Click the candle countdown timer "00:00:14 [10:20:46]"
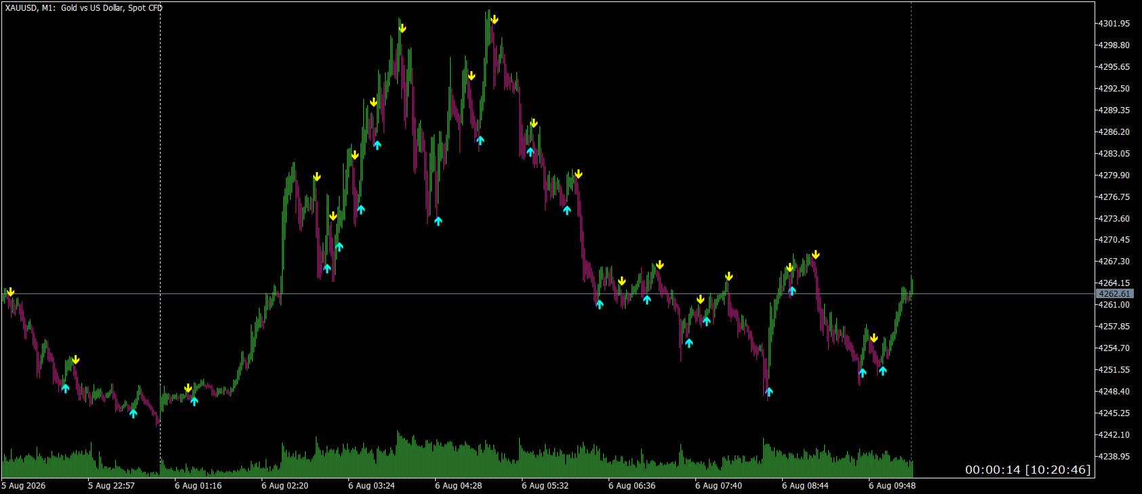1142x494 pixels. [x=1028, y=470]
